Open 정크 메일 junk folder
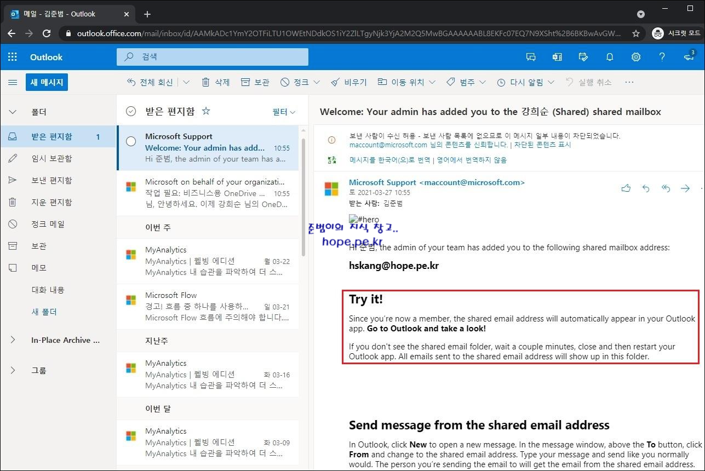Viewport: 705px width, 471px height. (x=58, y=225)
